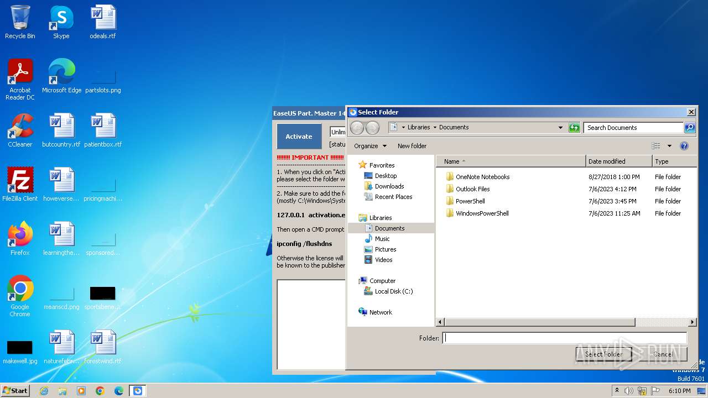This screenshot has width=708, height=398.
Task: Select the butcountry.rtf desktop file
Action: click(61, 130)
